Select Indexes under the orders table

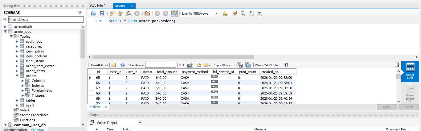click(38, 86)
